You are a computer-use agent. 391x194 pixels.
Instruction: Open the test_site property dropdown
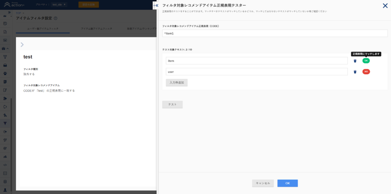point(59,5)
